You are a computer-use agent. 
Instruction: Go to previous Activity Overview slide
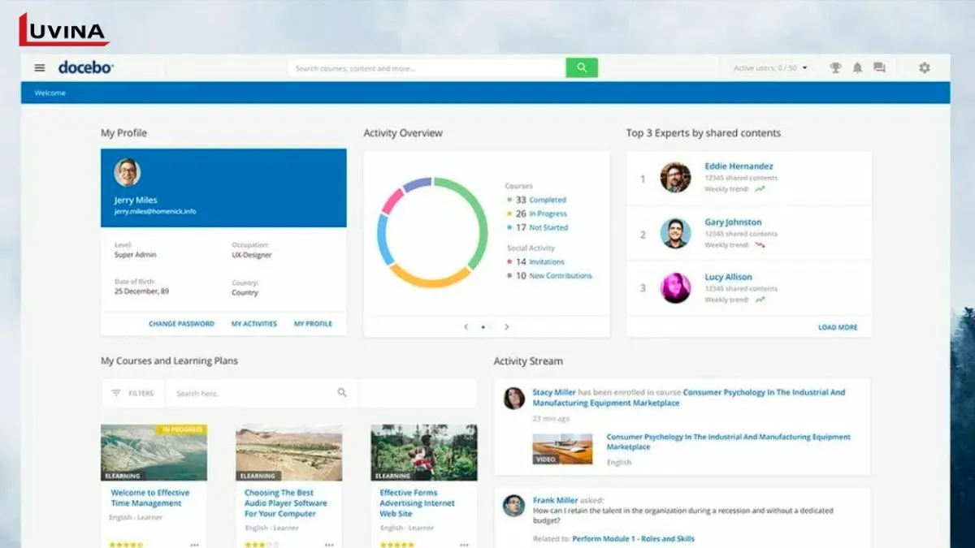click(466, 327)
